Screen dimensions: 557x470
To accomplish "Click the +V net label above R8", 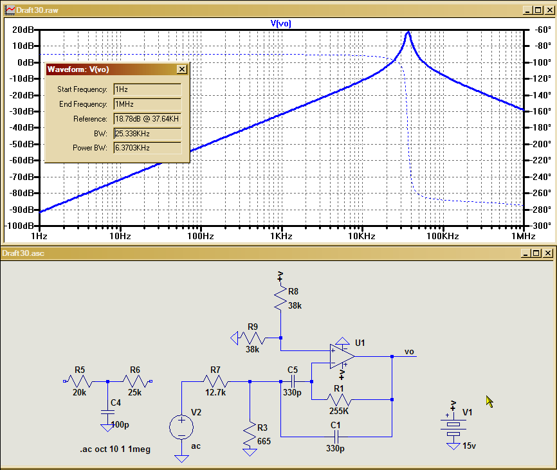I will click(x=280, y=276).
